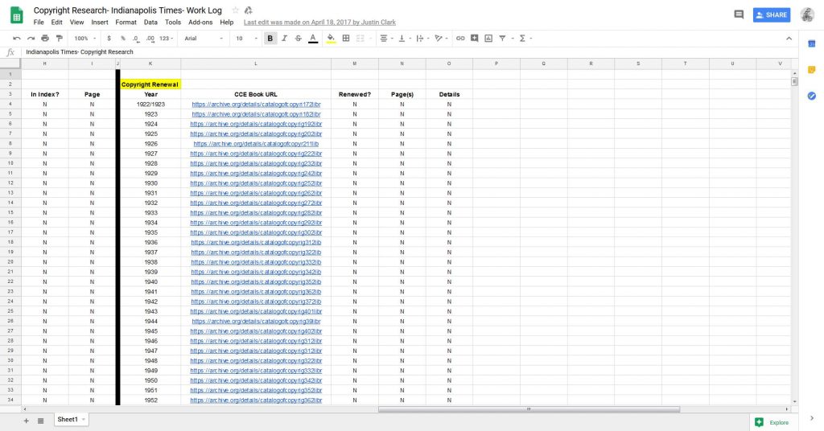
Task: Click the Undo arrow icon
Action: 17,39
